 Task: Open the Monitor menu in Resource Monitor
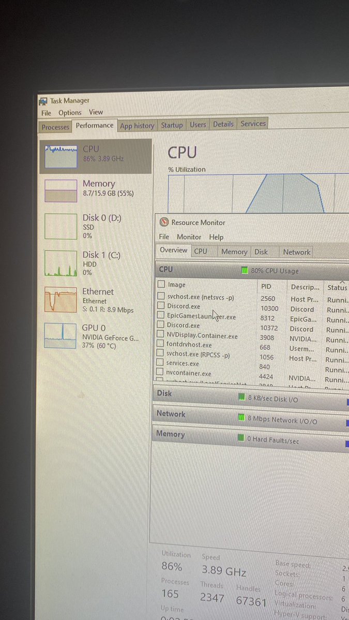pyautogui.click(x=189, y=237)
